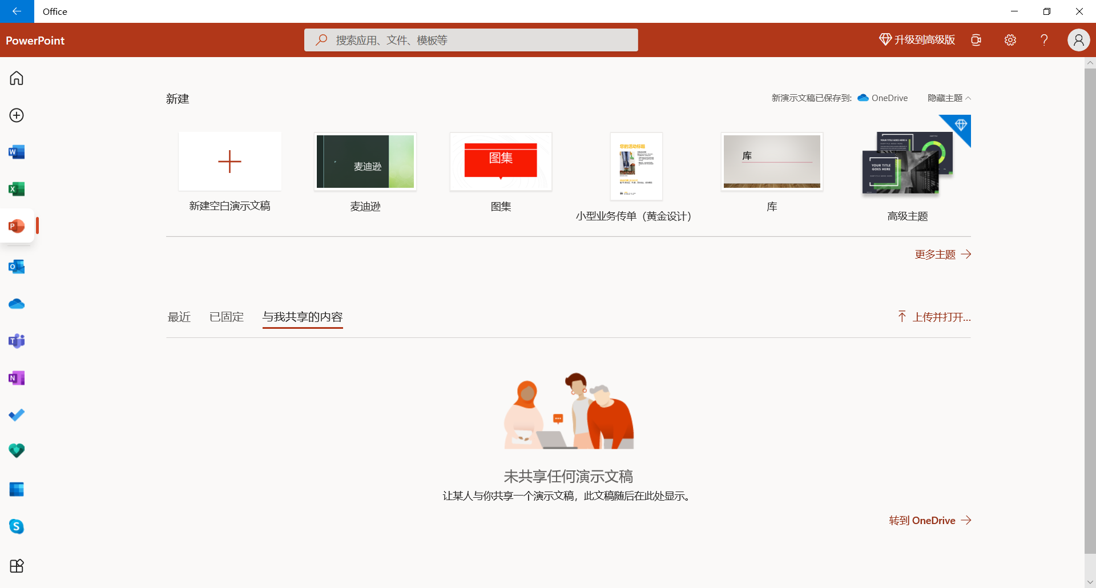This screenshot has height=588, width=1096.
Task: Open OneDrive from the sidebar
Action: [x=17, y=304]
